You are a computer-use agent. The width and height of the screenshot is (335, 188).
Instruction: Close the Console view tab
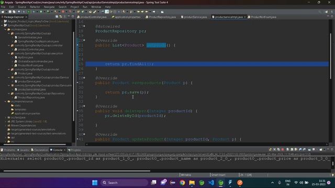[x=64, y=150]
